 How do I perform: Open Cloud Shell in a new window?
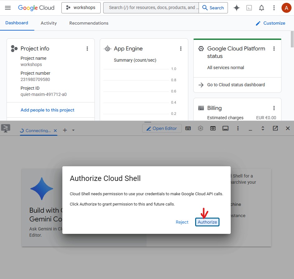coord(275,128)
